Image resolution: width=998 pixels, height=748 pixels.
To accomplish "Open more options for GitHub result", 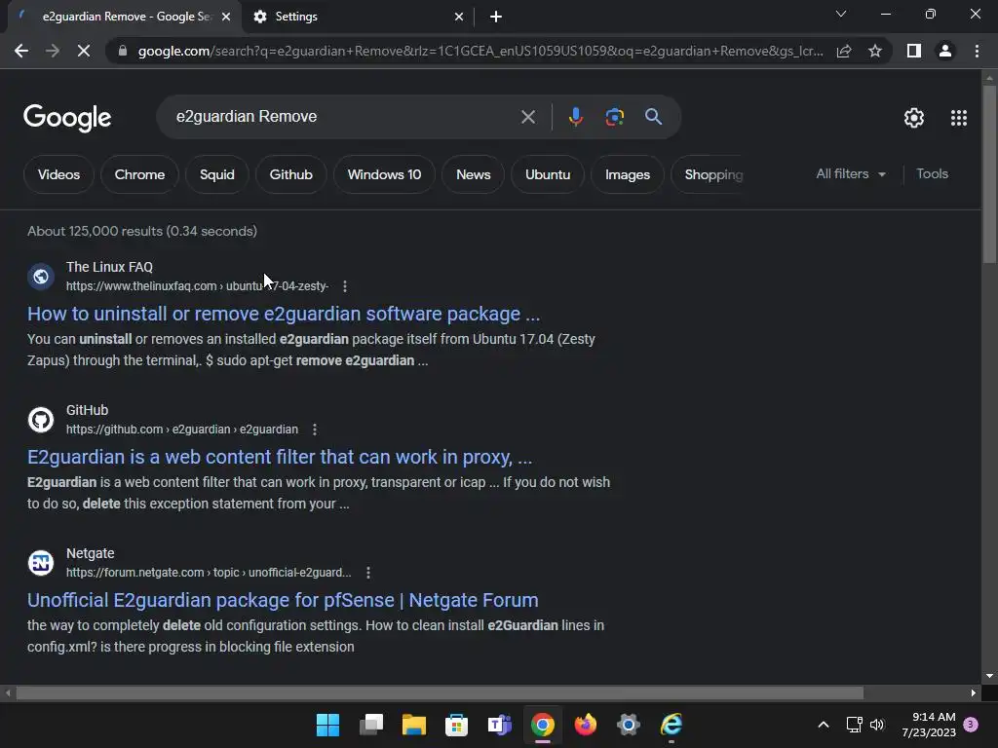I will (x=315, y=430).
